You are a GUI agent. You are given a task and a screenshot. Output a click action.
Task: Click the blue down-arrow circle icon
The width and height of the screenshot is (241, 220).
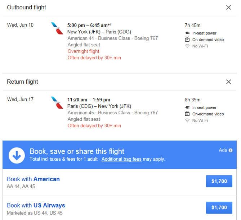17,155
